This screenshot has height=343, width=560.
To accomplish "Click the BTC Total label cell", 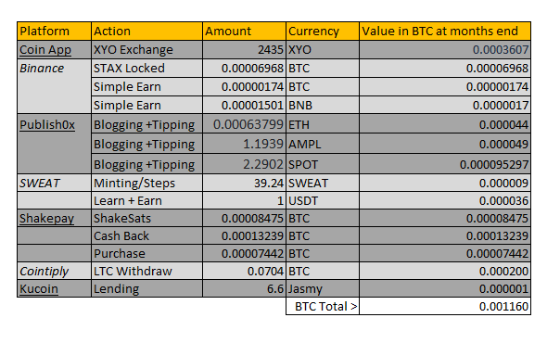I will (x=323, y=306).
